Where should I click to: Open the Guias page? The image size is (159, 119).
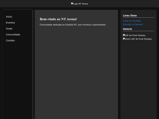click(9, 29)
